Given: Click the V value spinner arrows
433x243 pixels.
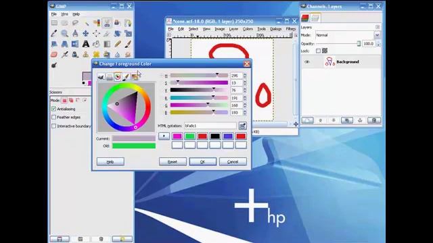Looking at the screenshot, I should (x=245, y=90).
